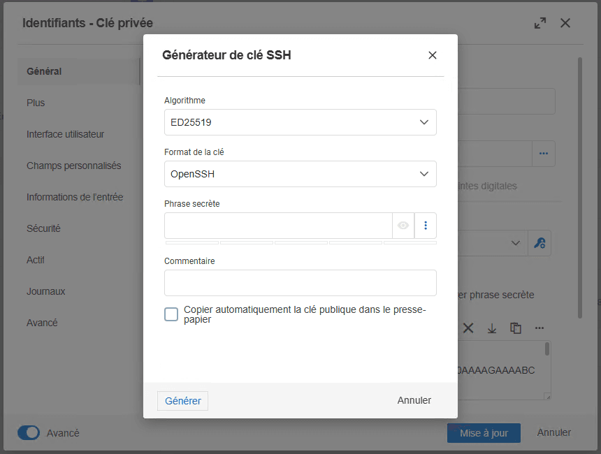Cancel the SSH key generator dialog
This screenshot has height=454, width=601.
click(414, 400)
